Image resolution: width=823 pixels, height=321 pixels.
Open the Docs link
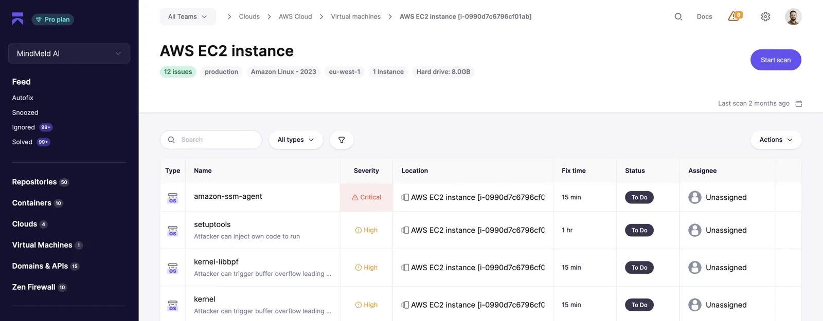704,16
